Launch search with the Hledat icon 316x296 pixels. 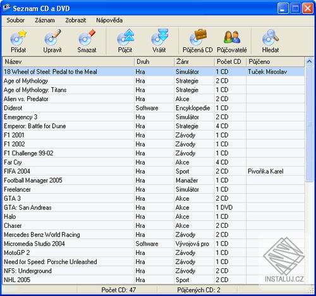pos(270,38)
